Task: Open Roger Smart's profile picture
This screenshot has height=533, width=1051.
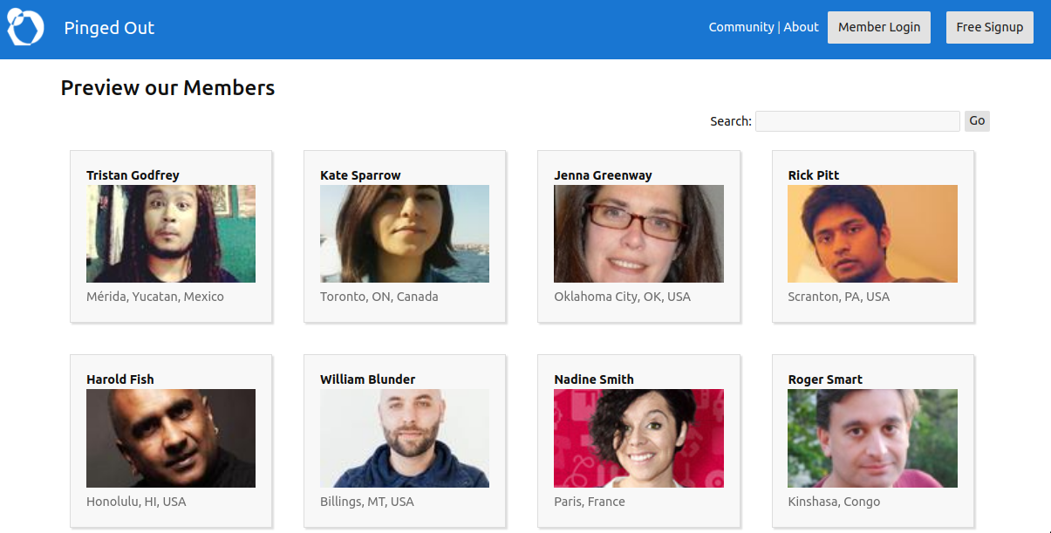Action: pos(872,438)
